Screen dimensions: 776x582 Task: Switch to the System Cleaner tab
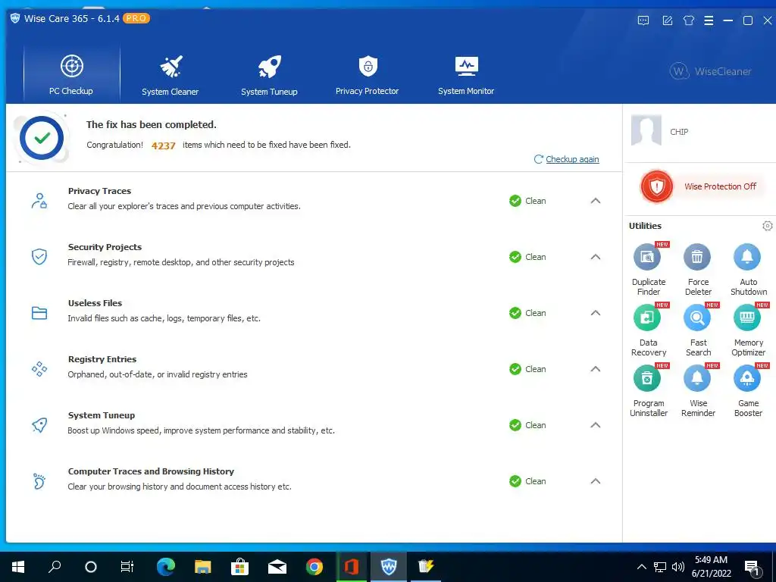pos(171,74)
